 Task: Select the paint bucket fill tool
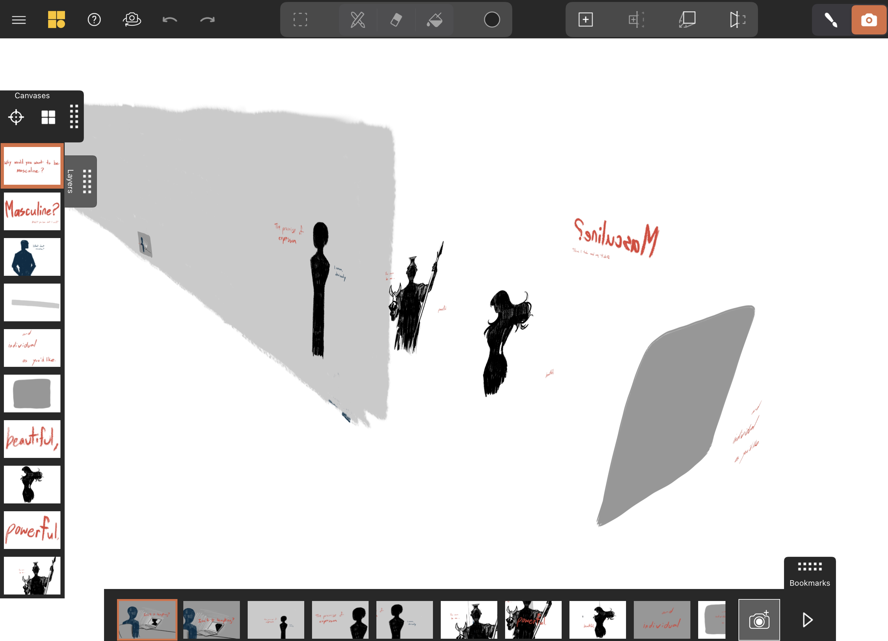click(x=434, y=20)
